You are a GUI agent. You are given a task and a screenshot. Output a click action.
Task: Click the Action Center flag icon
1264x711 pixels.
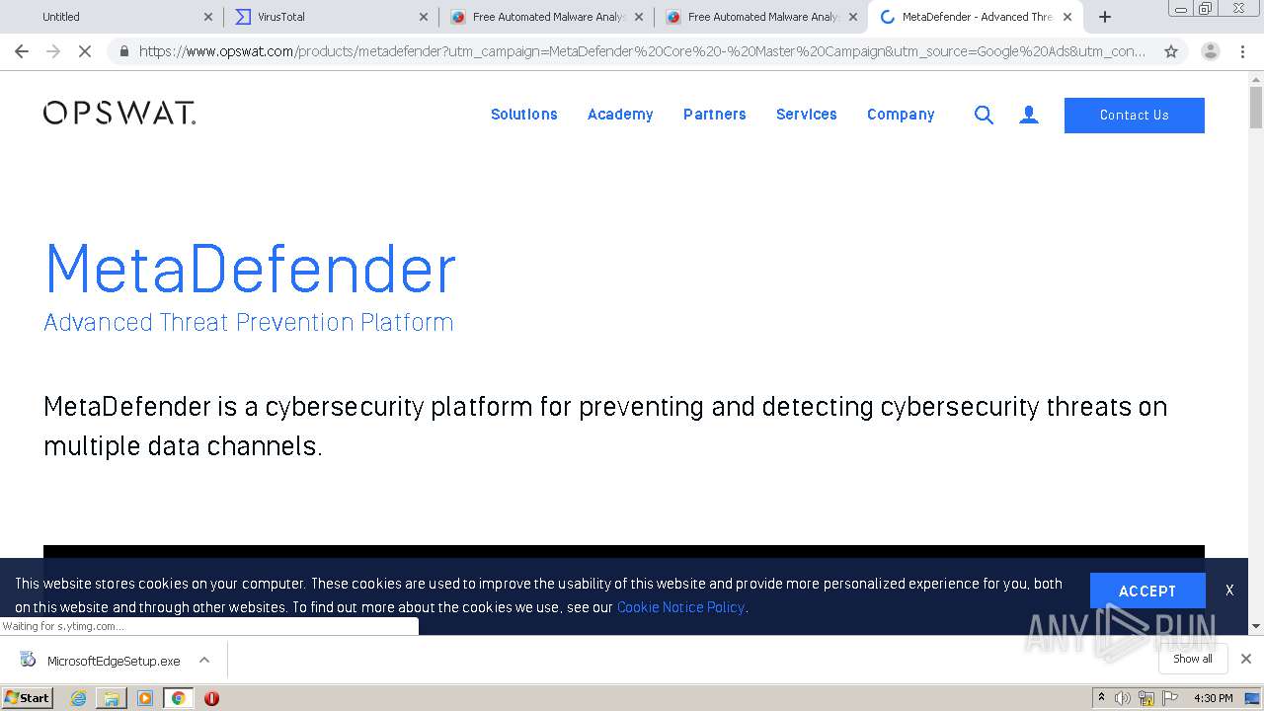(1170, 698)
